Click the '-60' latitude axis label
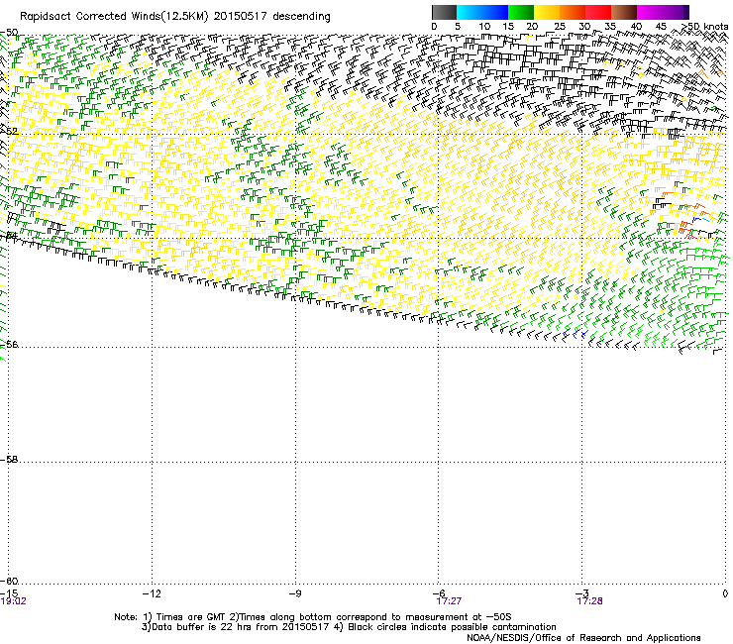This screenshot has height=644, width=733. pos(9,582)
